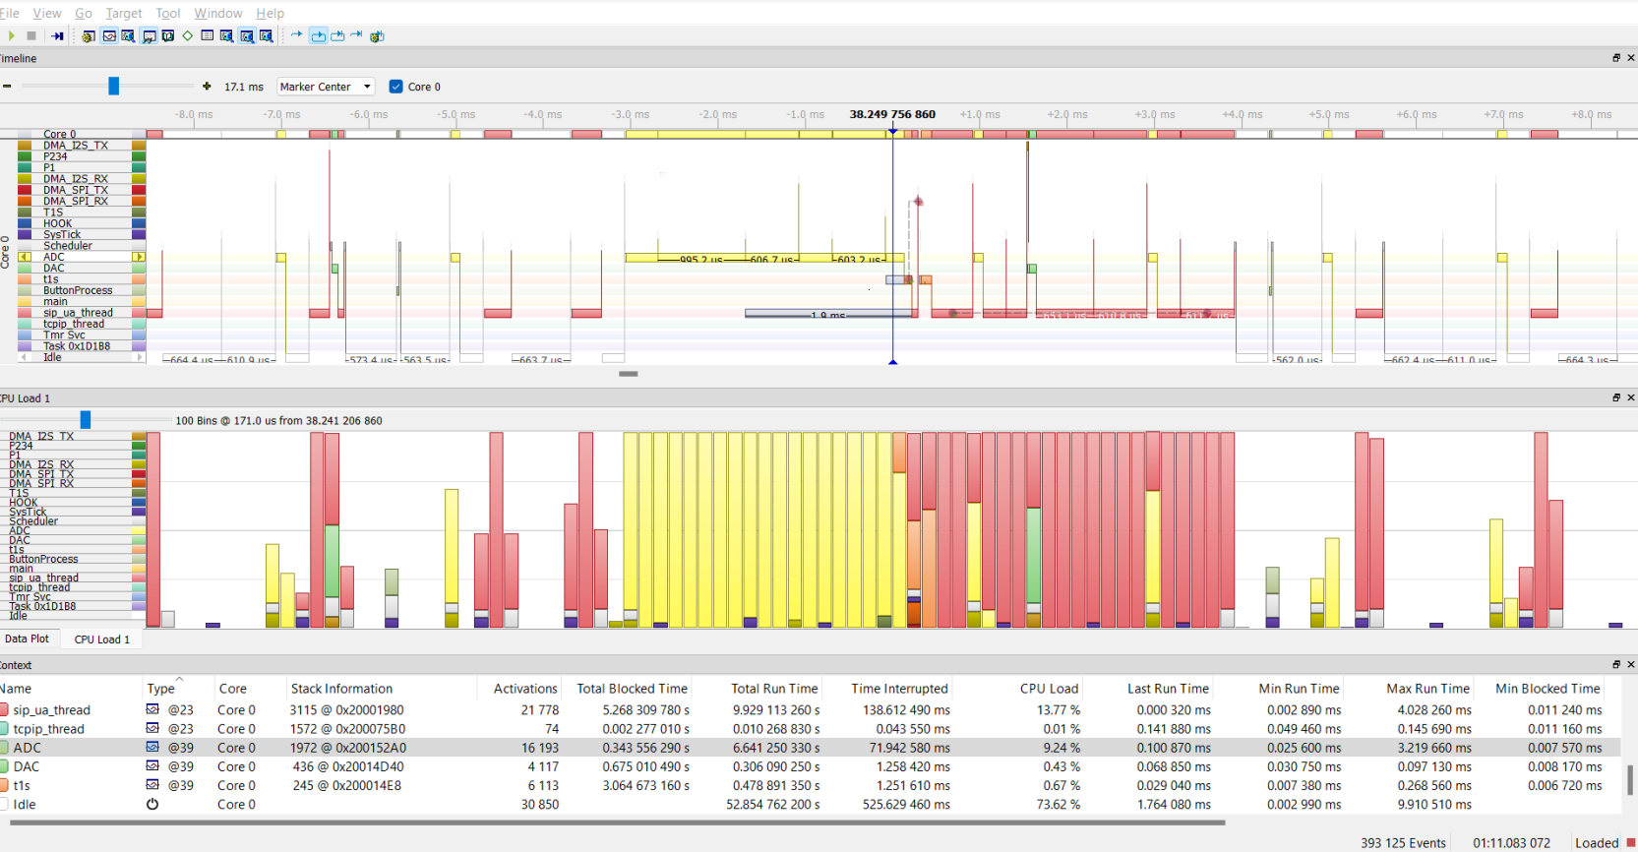
Task: Click the power icon in Idle row
Action: pos(152,804)
